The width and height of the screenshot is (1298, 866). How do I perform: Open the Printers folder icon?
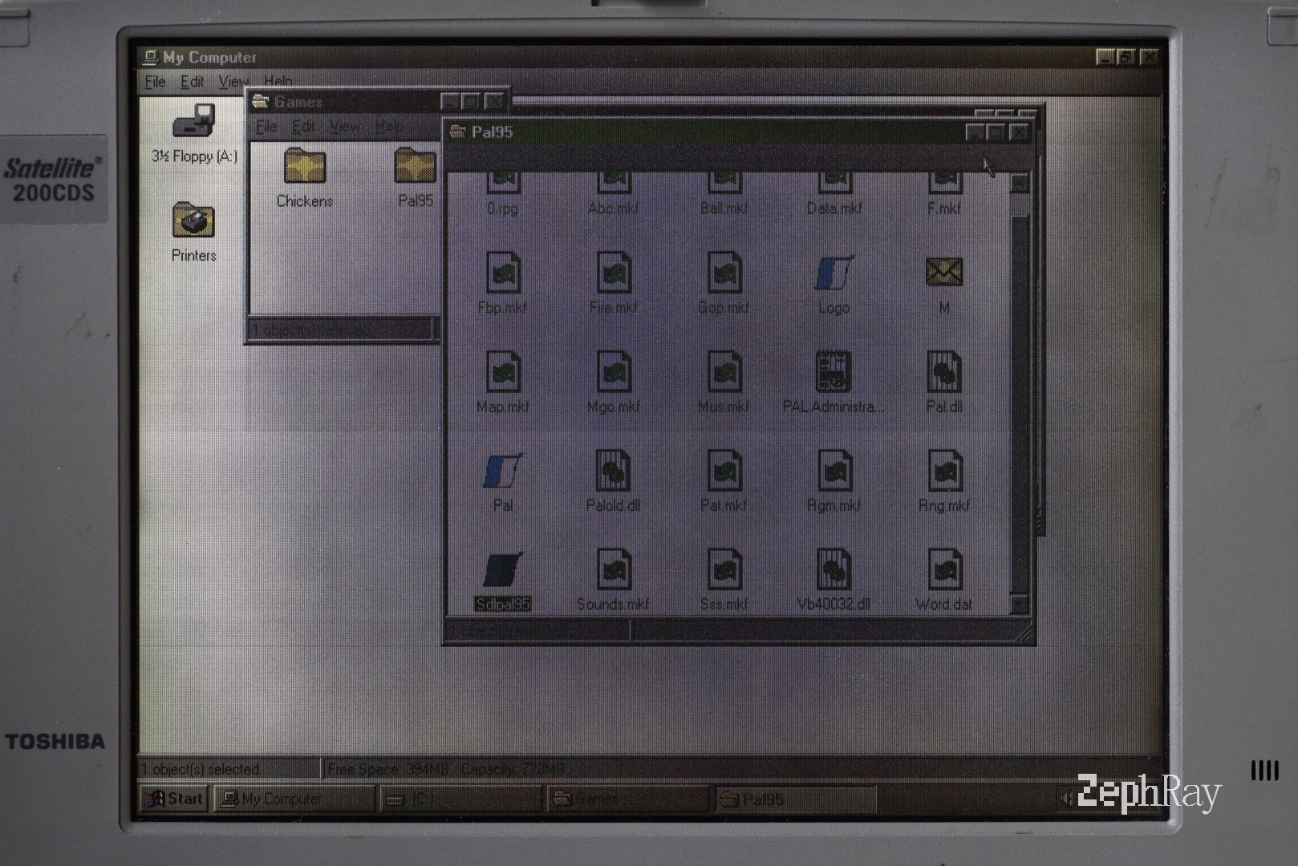[193, 220]
